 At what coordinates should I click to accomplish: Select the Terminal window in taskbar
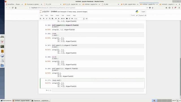click(41, 101)
